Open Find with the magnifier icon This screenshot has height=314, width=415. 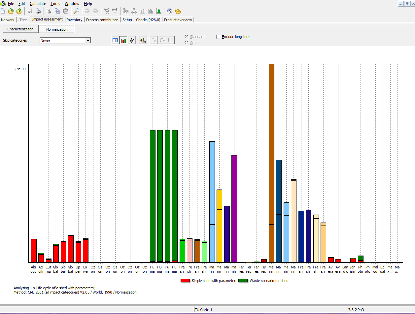[76, 11]
